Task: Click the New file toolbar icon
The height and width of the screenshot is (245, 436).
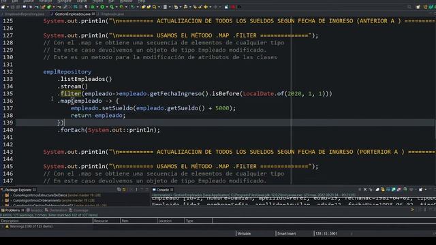Action: click(3, 7)
